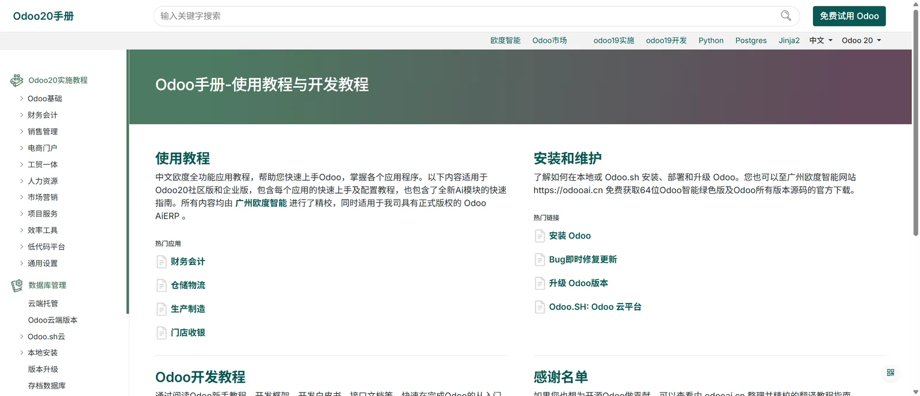
Task: Click the 感谢名单 section heading
Action: coord(561,377)
